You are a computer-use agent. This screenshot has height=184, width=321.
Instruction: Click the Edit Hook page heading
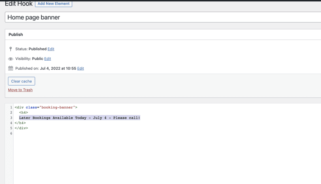pyautogui.click(x=18, y=4)
